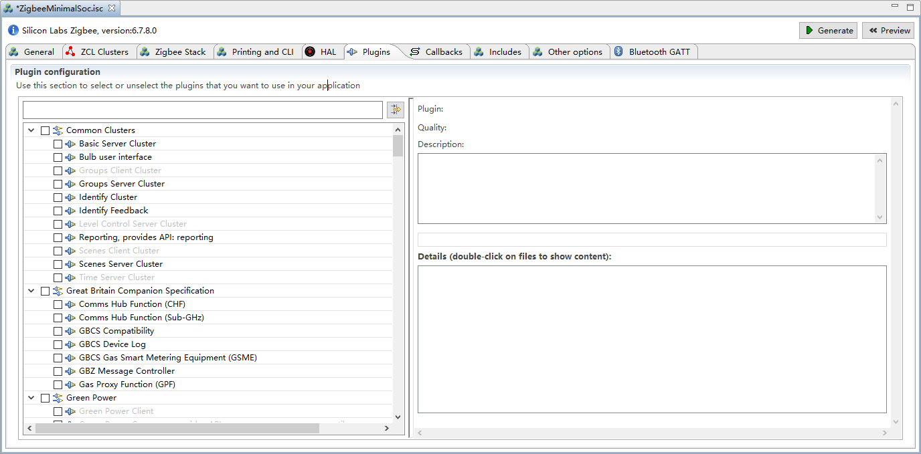Switch to the Zigbee Stack tab
921x454 pixels.
tap(174, 51)
